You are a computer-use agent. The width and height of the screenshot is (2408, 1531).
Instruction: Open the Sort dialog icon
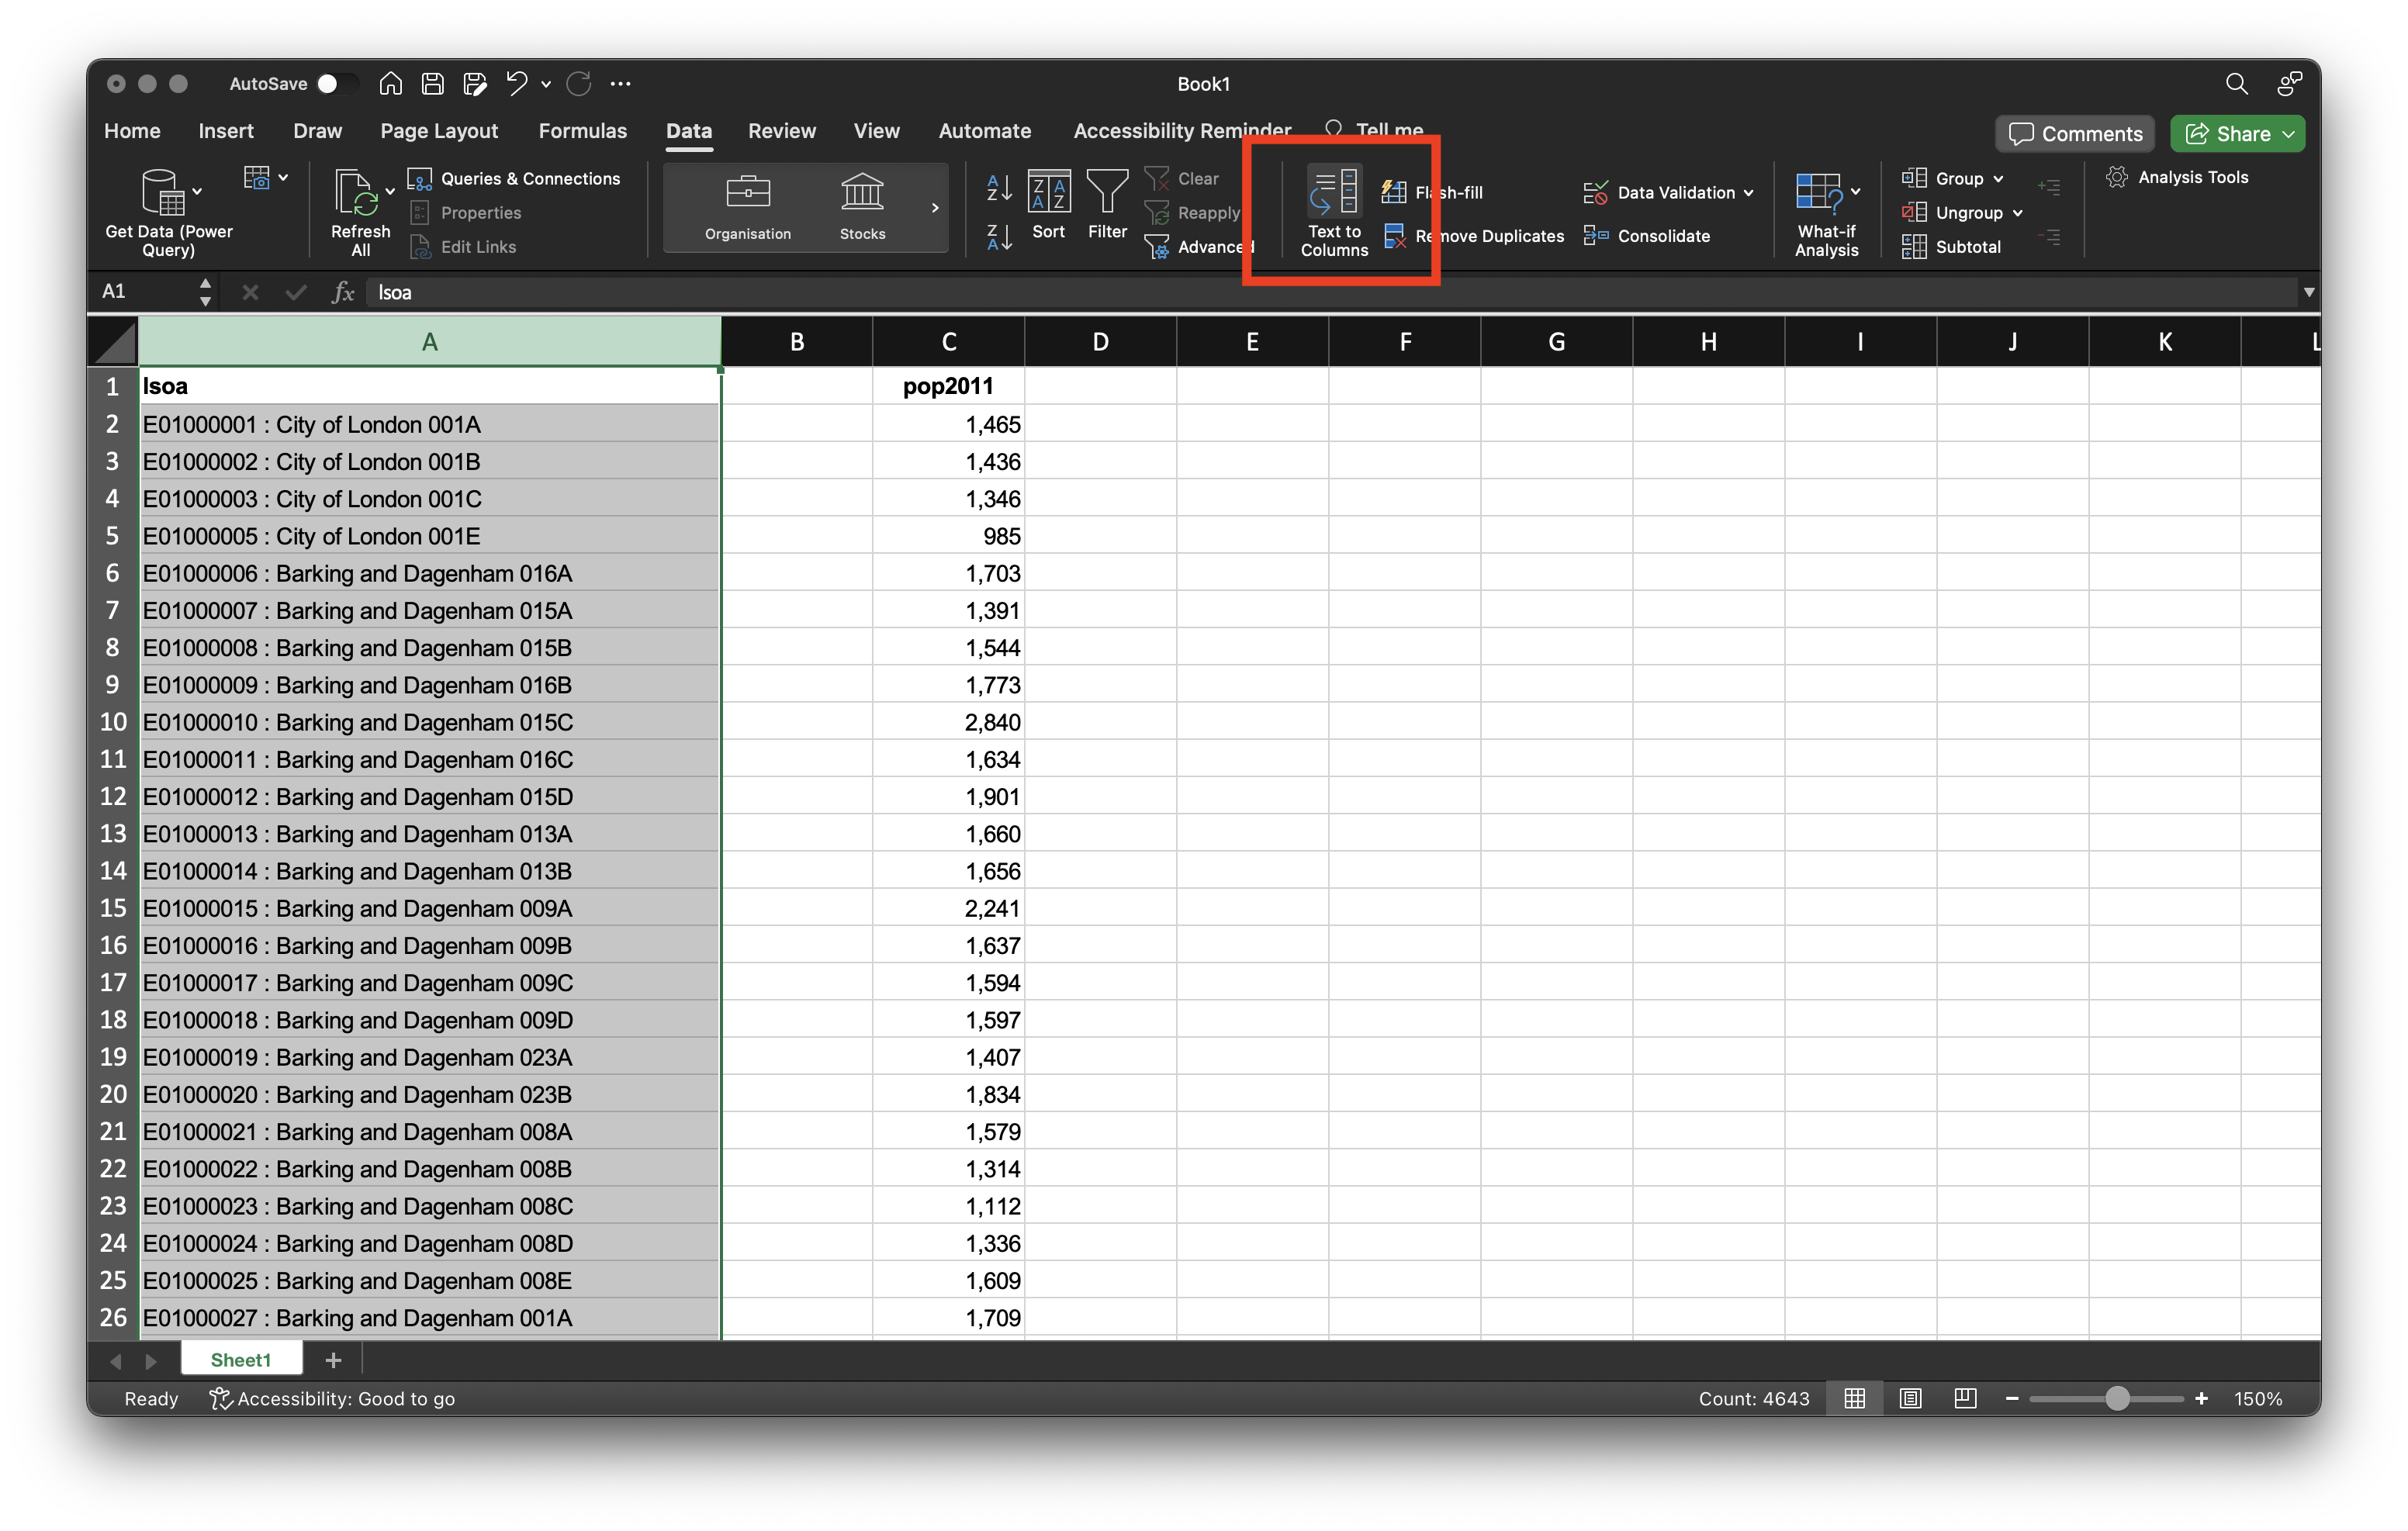[1048, 192]
